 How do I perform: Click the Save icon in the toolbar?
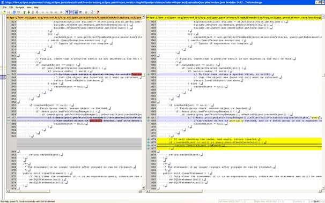[9, 12]
